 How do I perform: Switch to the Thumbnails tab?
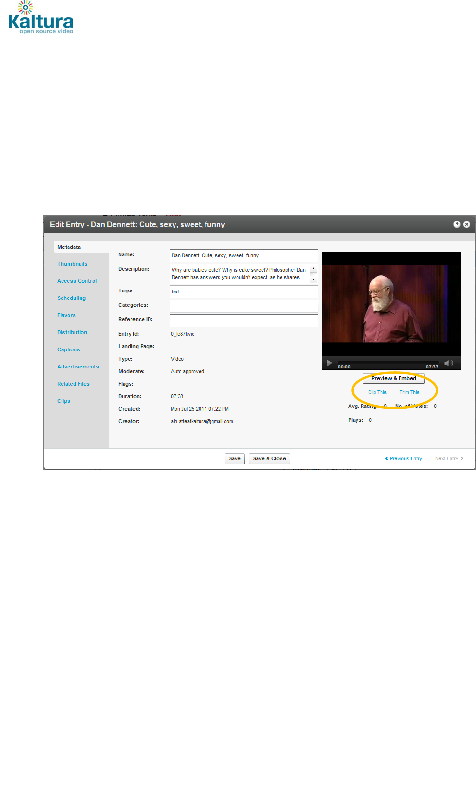[x=72, y=264]
